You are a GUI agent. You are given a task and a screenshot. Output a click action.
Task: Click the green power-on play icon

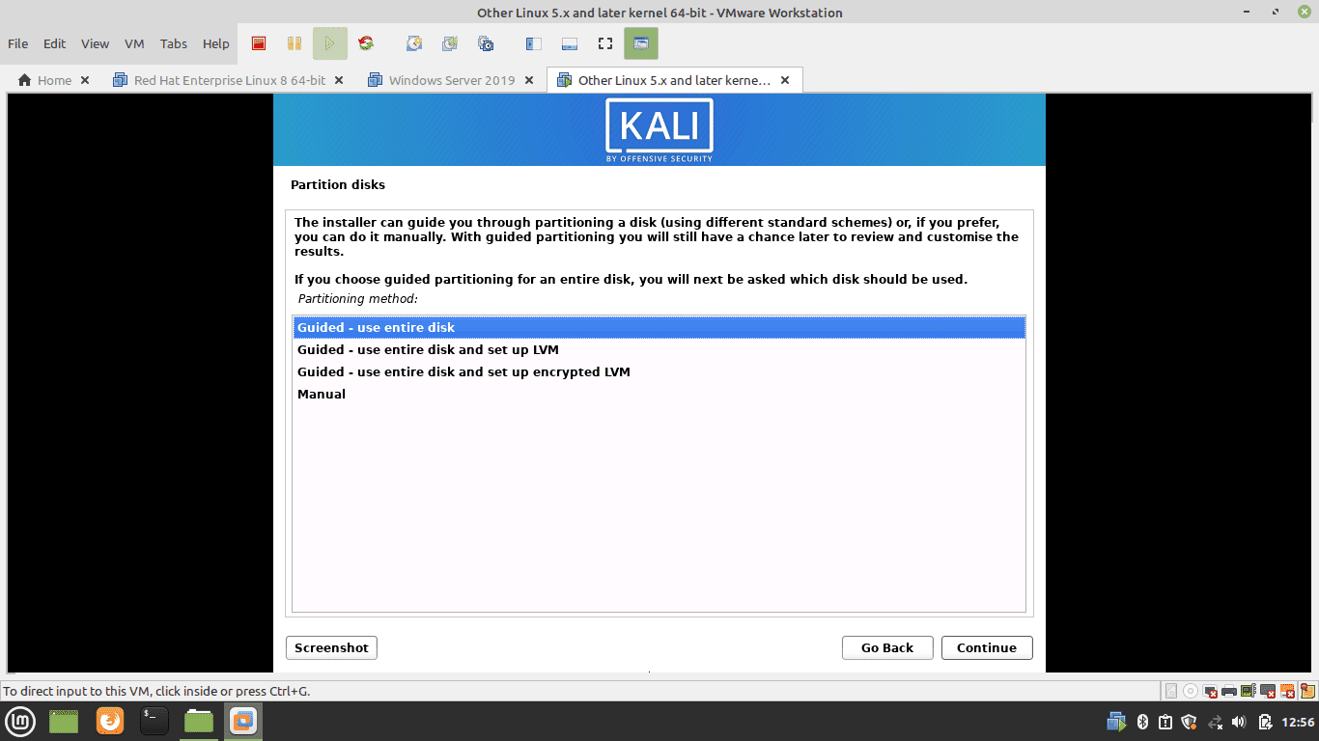click(x=329, y=43)
